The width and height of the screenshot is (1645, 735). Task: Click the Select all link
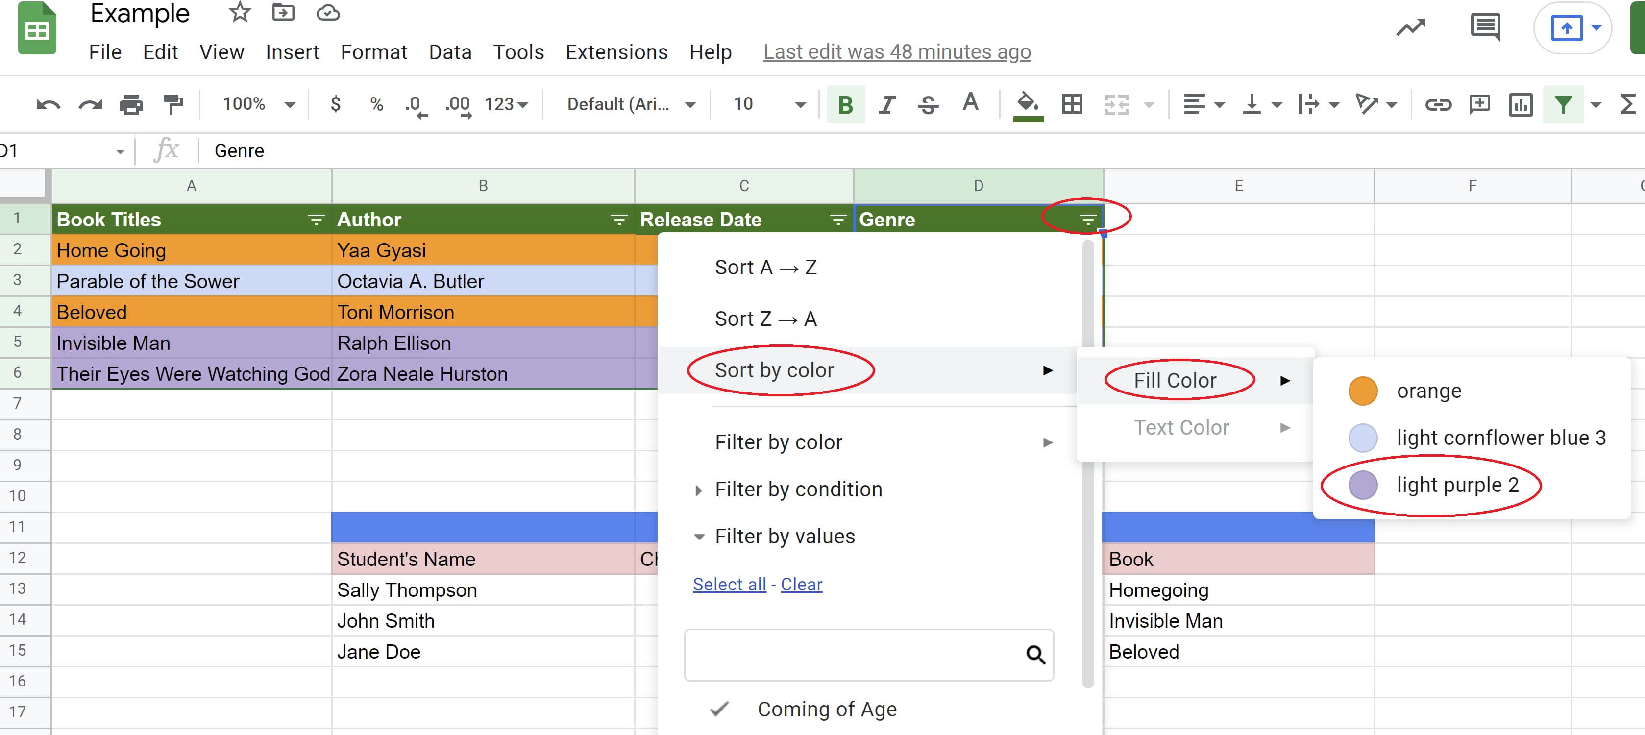point(729,584)
